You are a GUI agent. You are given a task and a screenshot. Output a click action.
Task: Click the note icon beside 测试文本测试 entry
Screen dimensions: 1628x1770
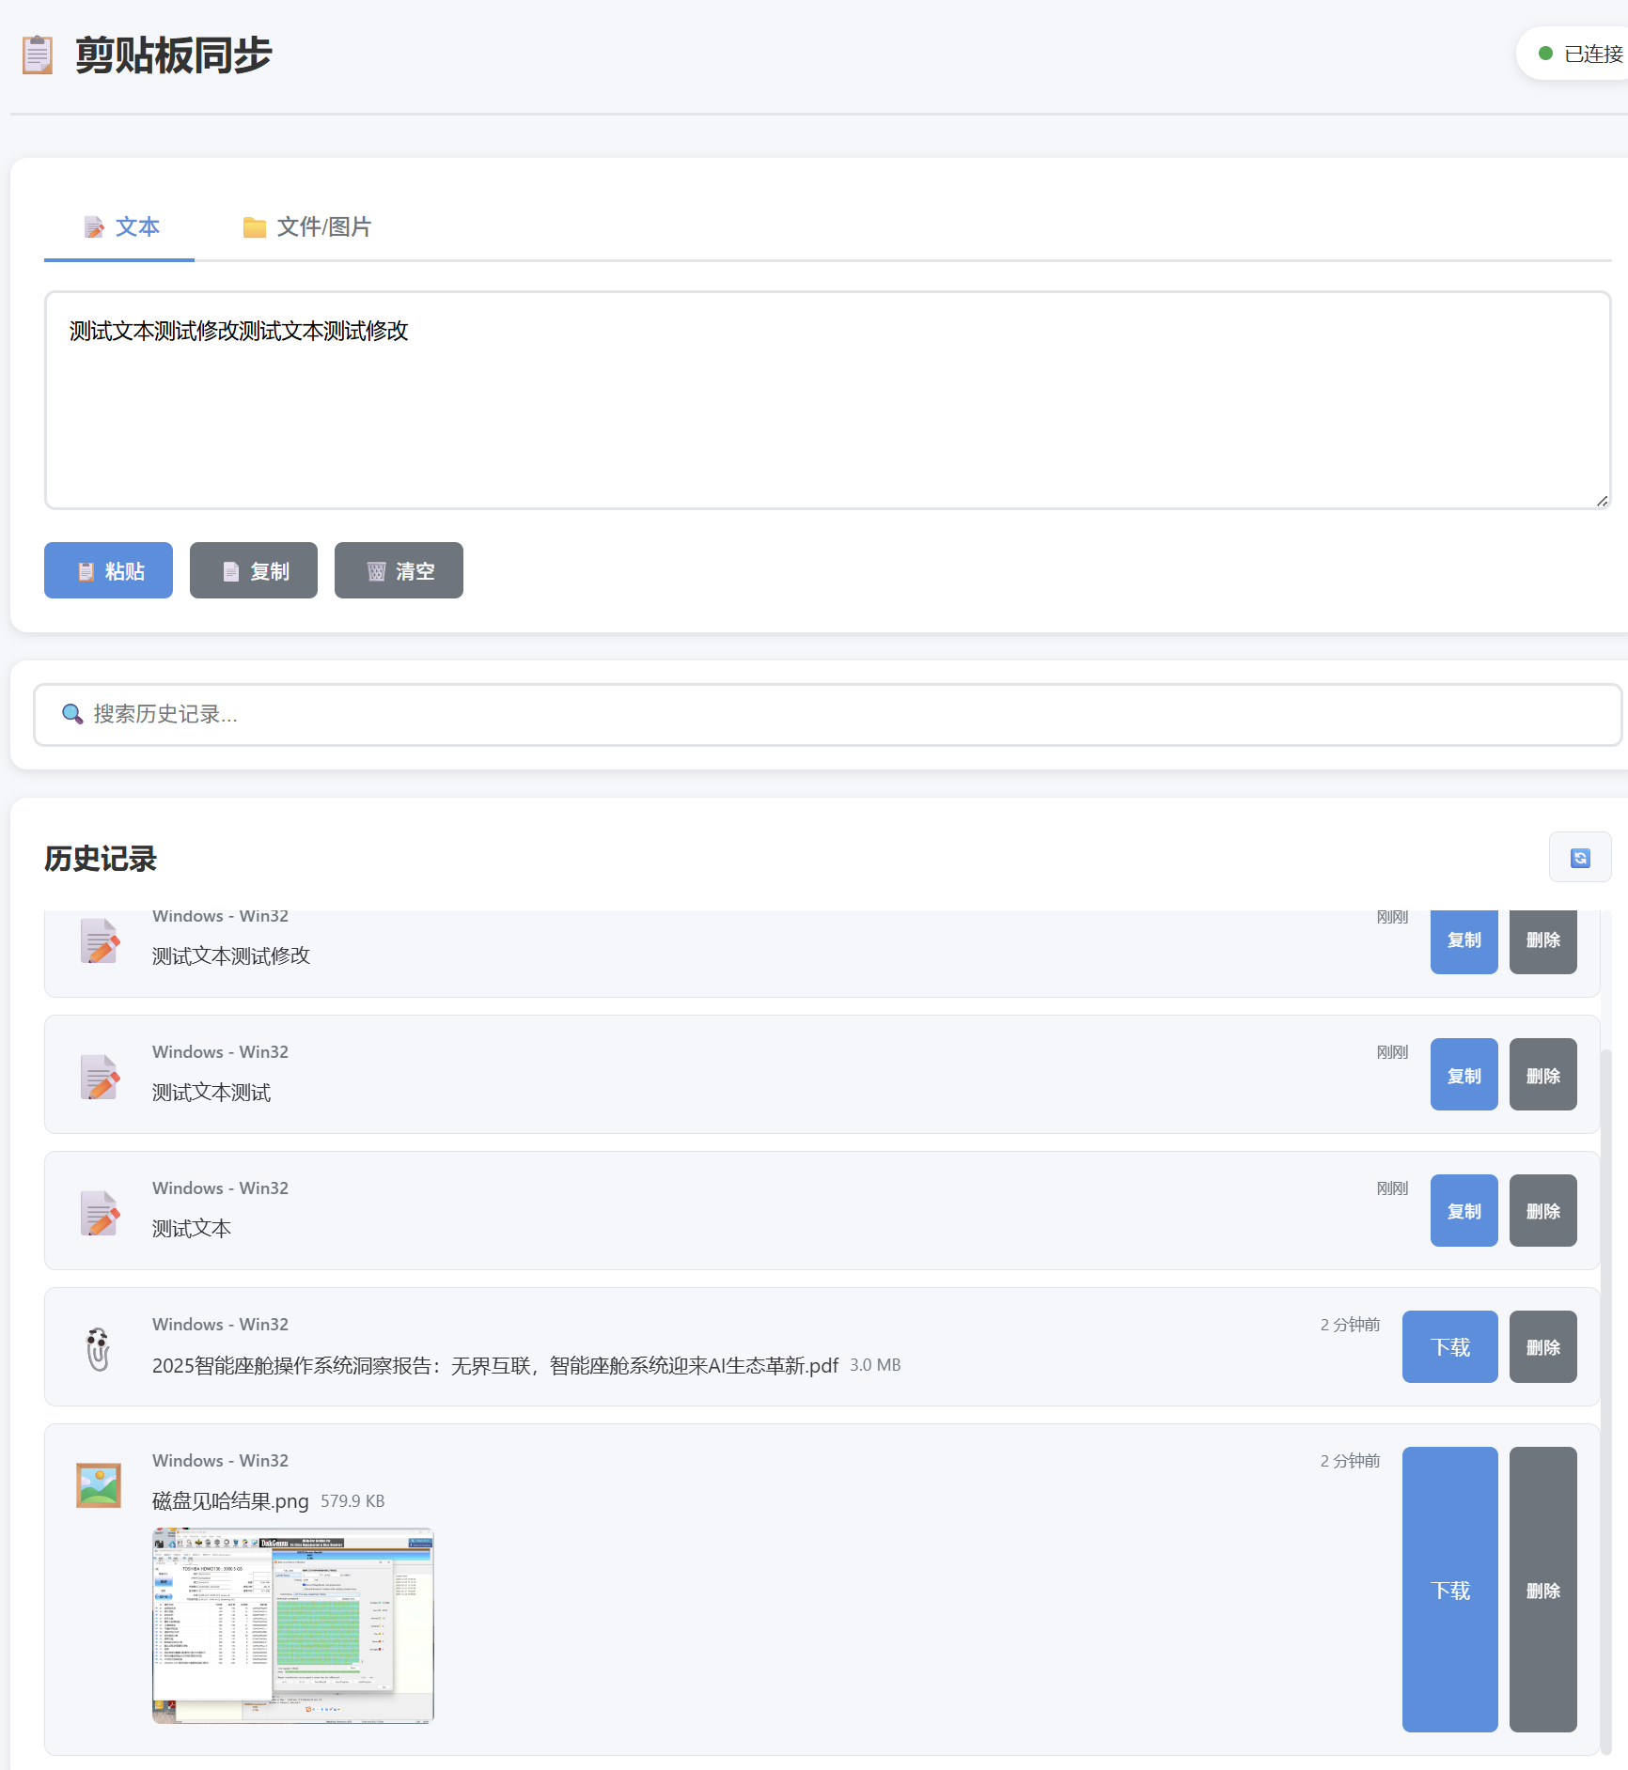pyautogui.click(x=100, y=1076)
